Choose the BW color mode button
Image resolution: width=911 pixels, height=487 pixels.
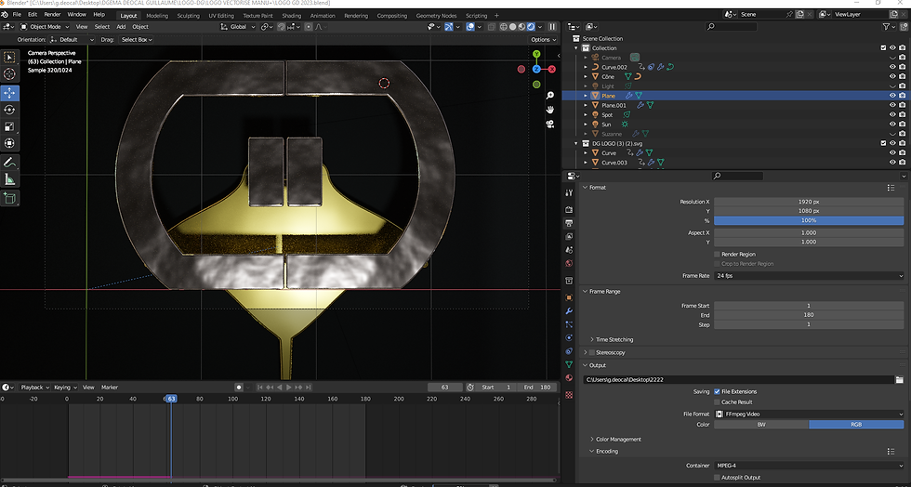click(x=759, y=425)
